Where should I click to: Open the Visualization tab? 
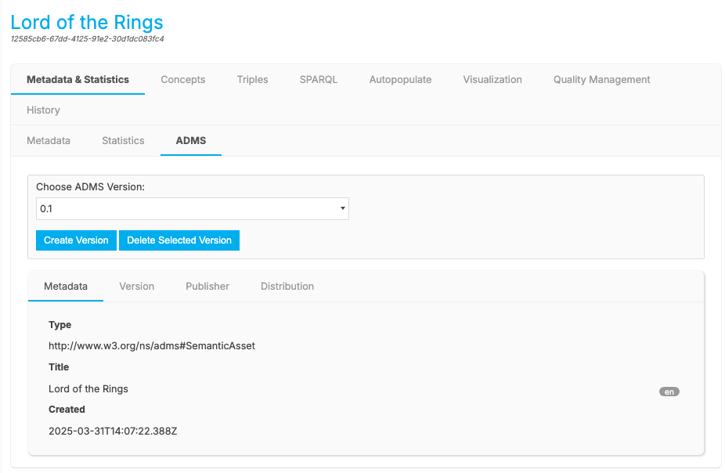click(492, 79)
